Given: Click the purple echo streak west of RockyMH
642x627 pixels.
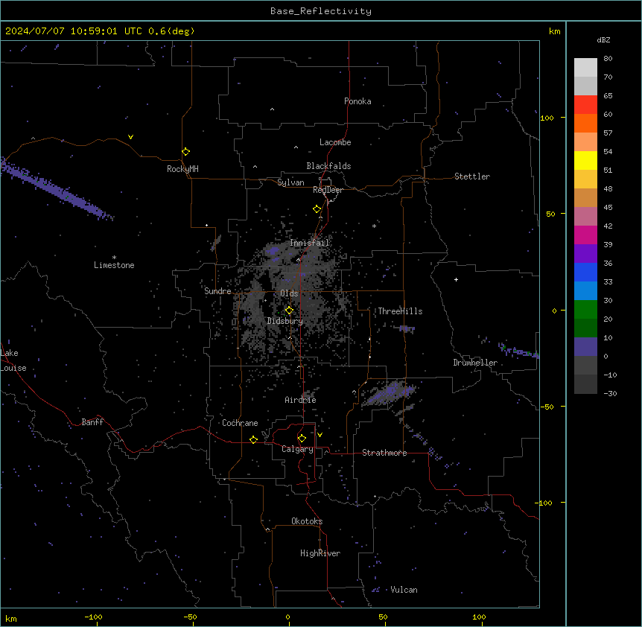Looking at the screenshot, I should pyautogui.click(x=55, y=189).
